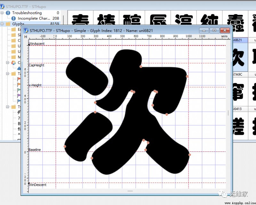Click the H button beside the ruler
Image resolution: width=256 pixels, height=205 pixels.
pos(26,37)
